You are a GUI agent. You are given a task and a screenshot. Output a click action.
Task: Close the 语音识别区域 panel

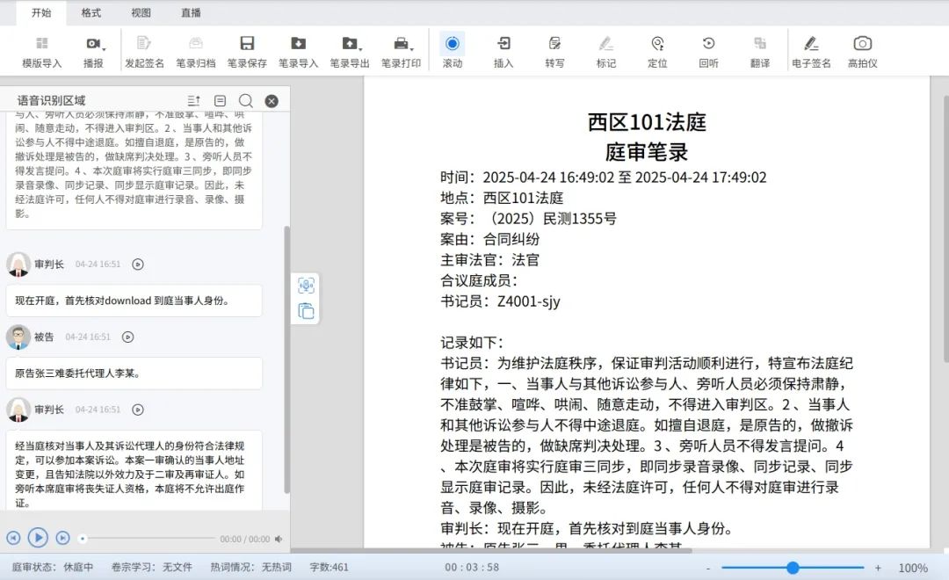(x=272, y=101)
